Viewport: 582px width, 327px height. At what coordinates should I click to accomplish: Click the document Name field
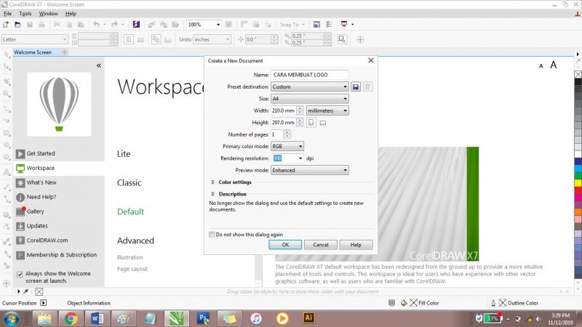point(310,75)
